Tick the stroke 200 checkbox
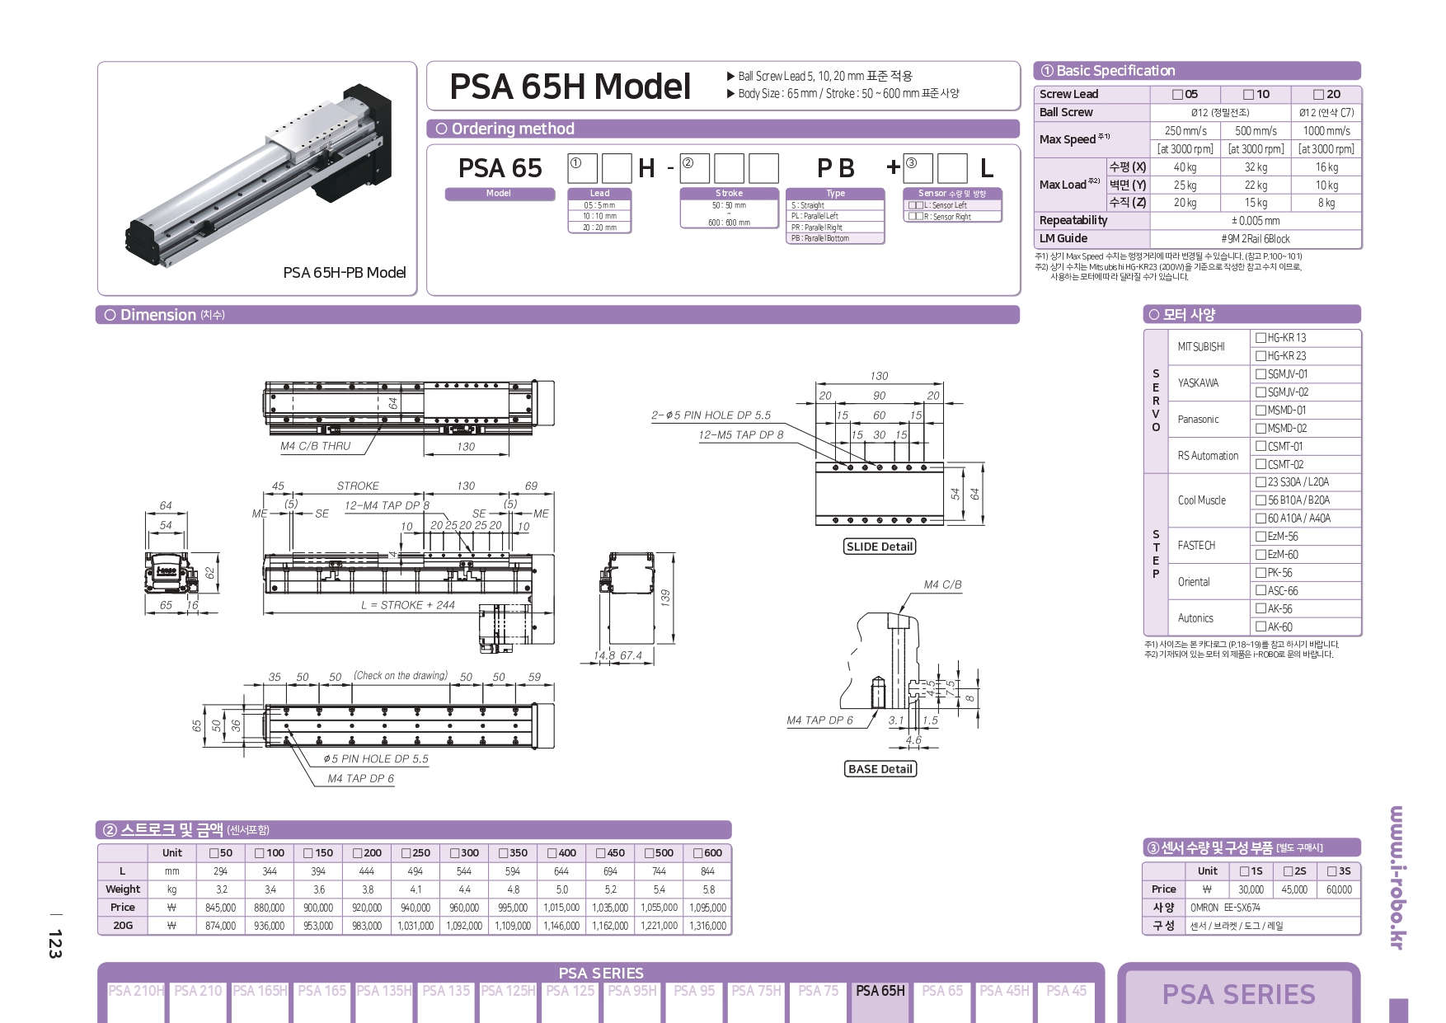 [x=357, y=853]
